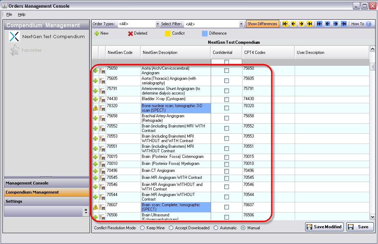Go to next difference using blue right arrow
The image size is (378, 244).
(x=336, y=24)
